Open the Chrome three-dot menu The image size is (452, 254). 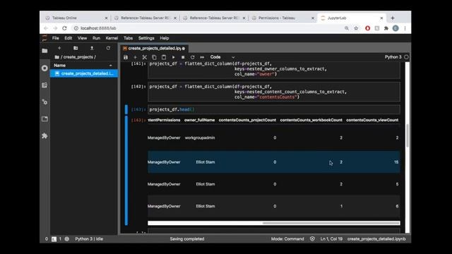[x=405, y=28]
